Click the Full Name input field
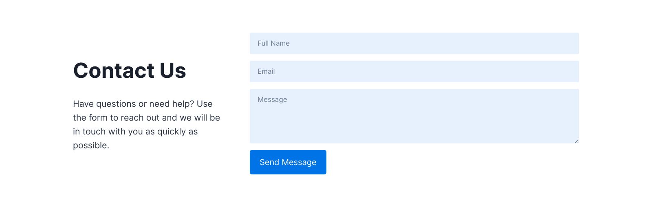Image resolution: width=652 pixels, height=207 pixels. pos(414,43)
